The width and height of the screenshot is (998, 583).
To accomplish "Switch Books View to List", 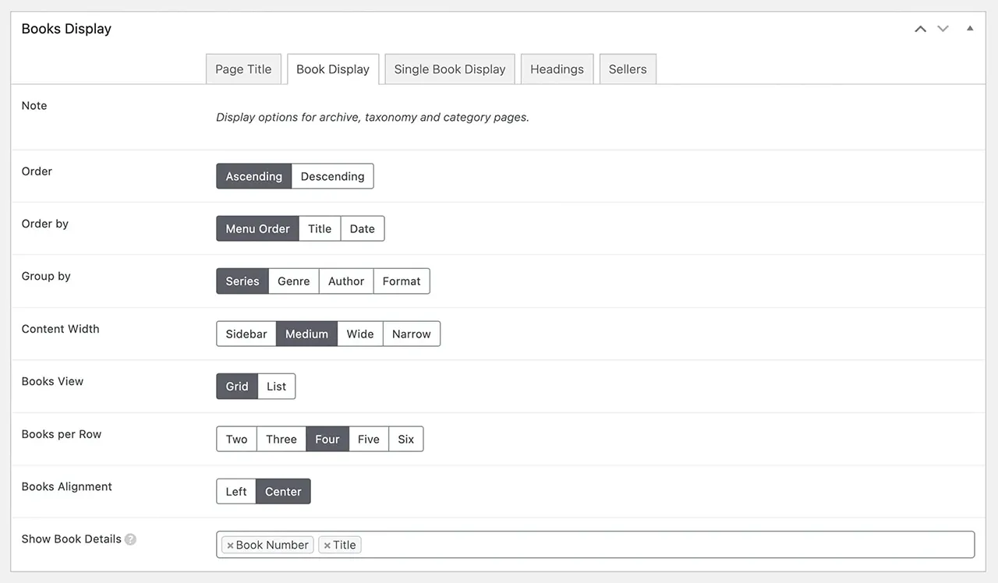I will coord(277,386).
